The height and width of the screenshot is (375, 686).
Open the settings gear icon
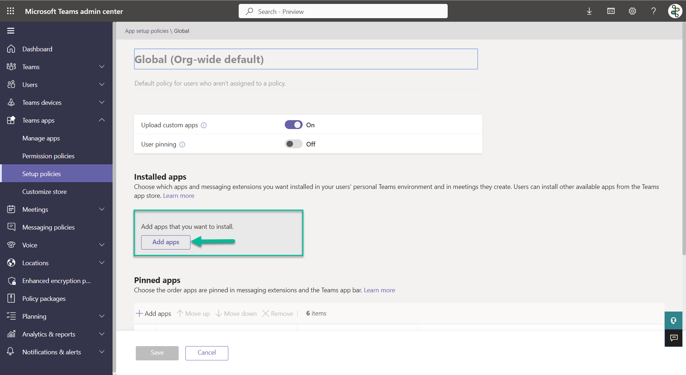(x=632, y=11)
